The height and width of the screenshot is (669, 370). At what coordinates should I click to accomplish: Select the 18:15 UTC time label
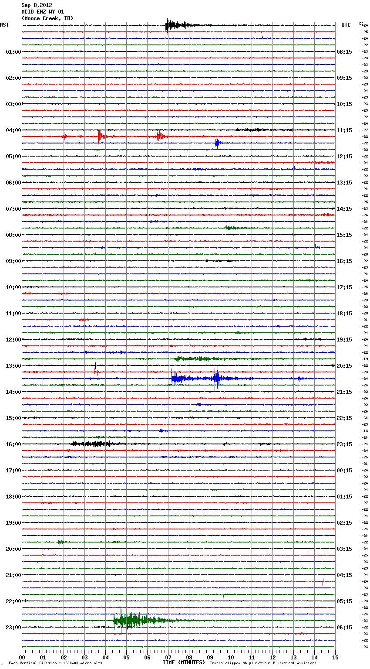344,314
